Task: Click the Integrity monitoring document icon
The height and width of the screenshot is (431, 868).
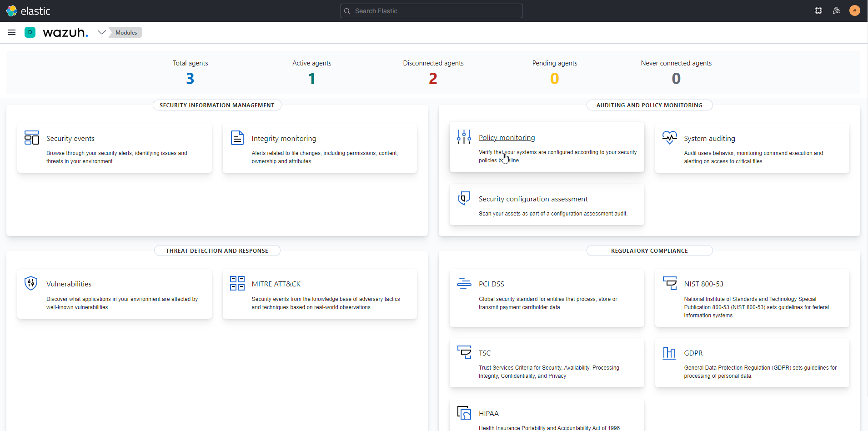Action: click(x=237, y=137)
